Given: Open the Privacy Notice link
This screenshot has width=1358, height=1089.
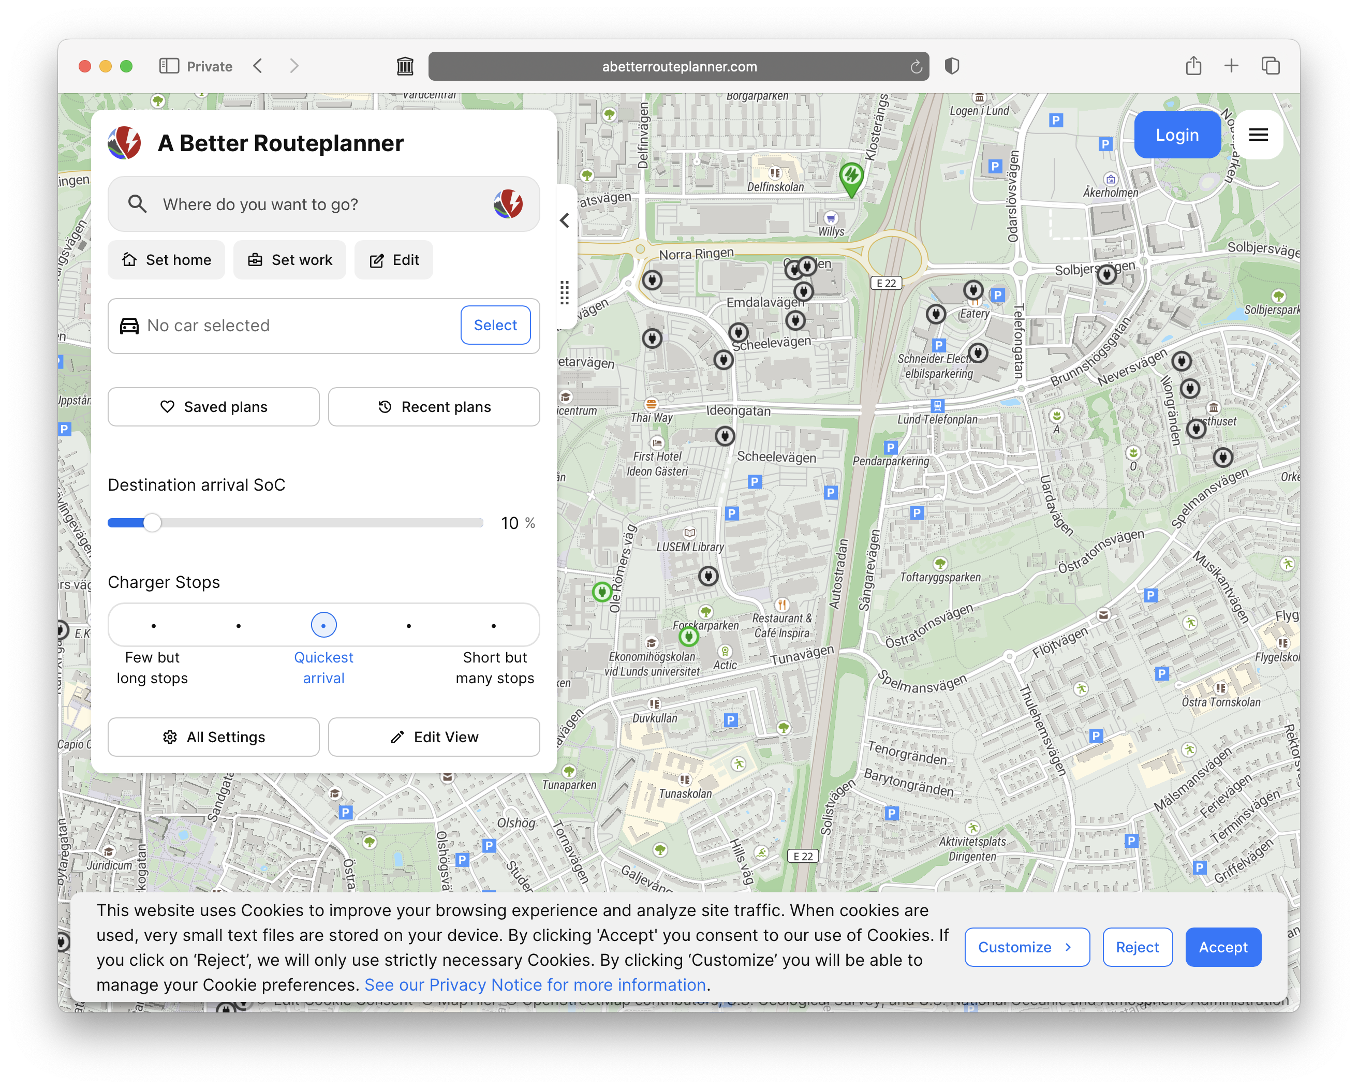Looking at the screenshot, I should tap(535, 984).
